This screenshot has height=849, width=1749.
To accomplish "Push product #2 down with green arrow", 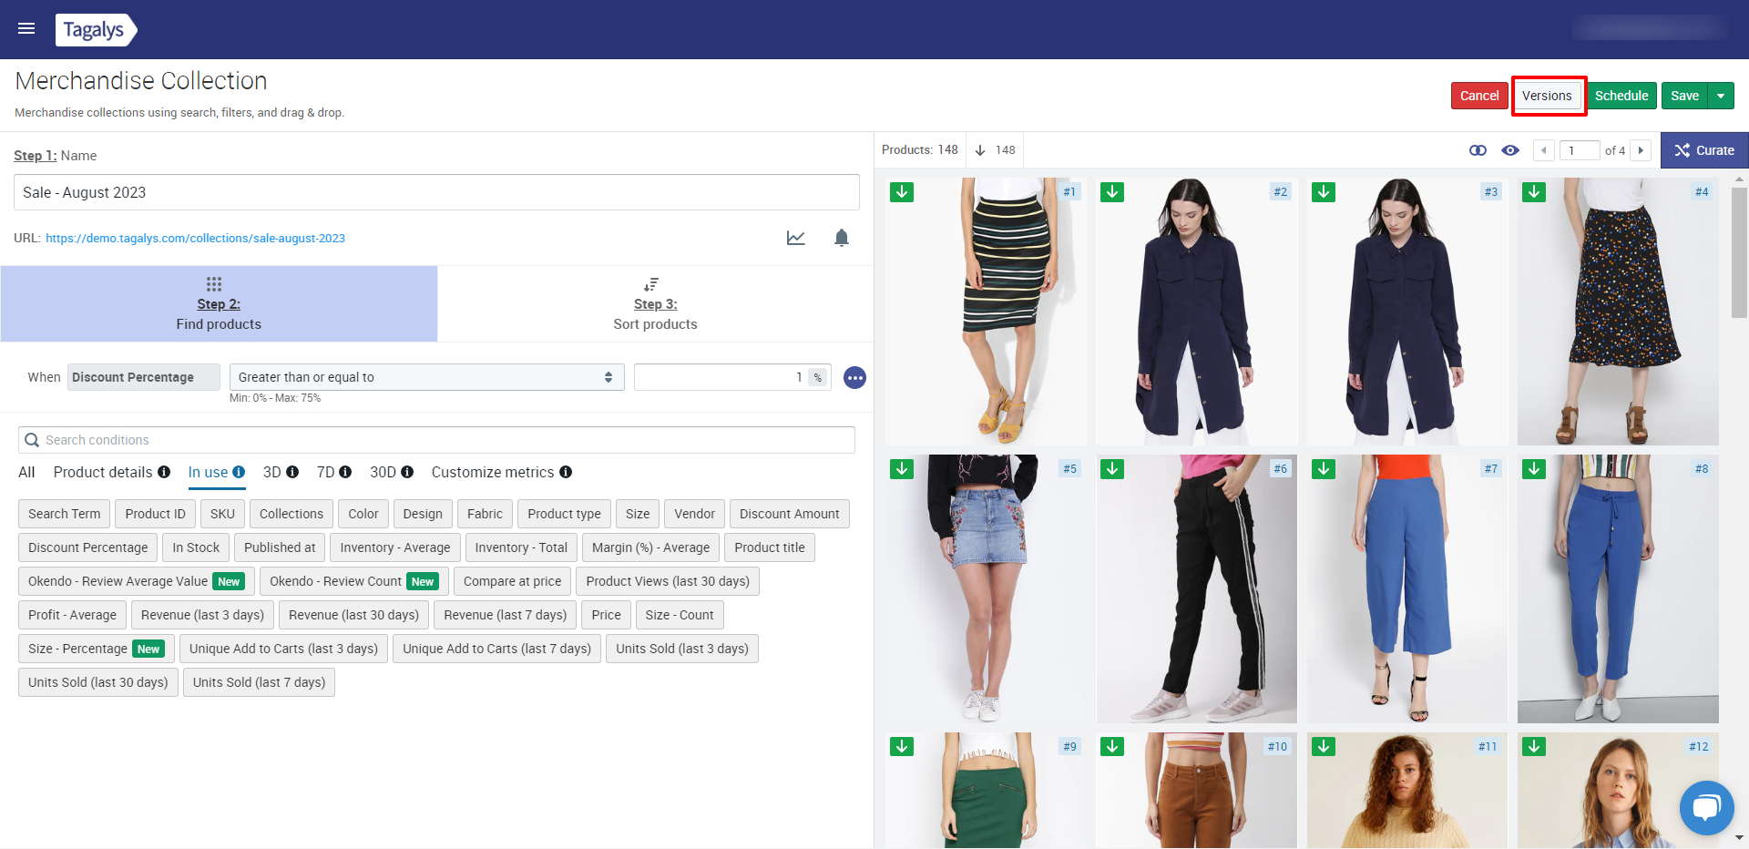I will [1112, 192].
